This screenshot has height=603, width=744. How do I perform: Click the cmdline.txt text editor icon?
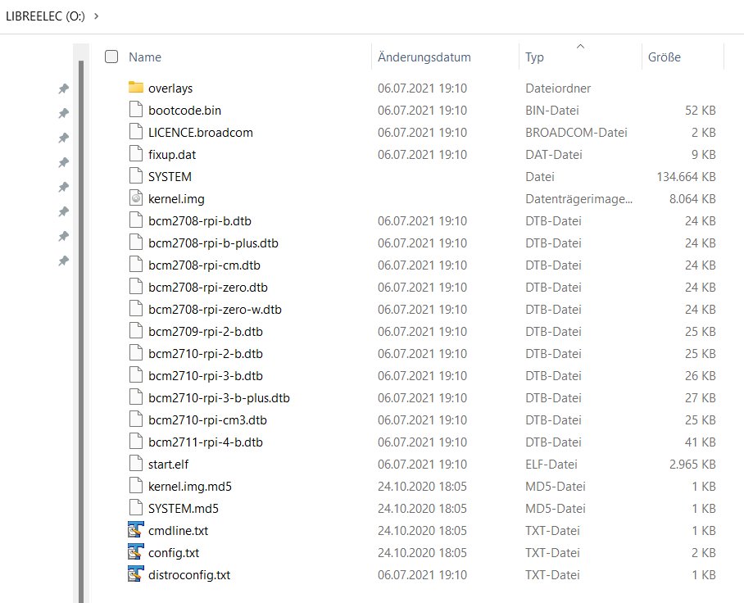click(x=136, y=529)
